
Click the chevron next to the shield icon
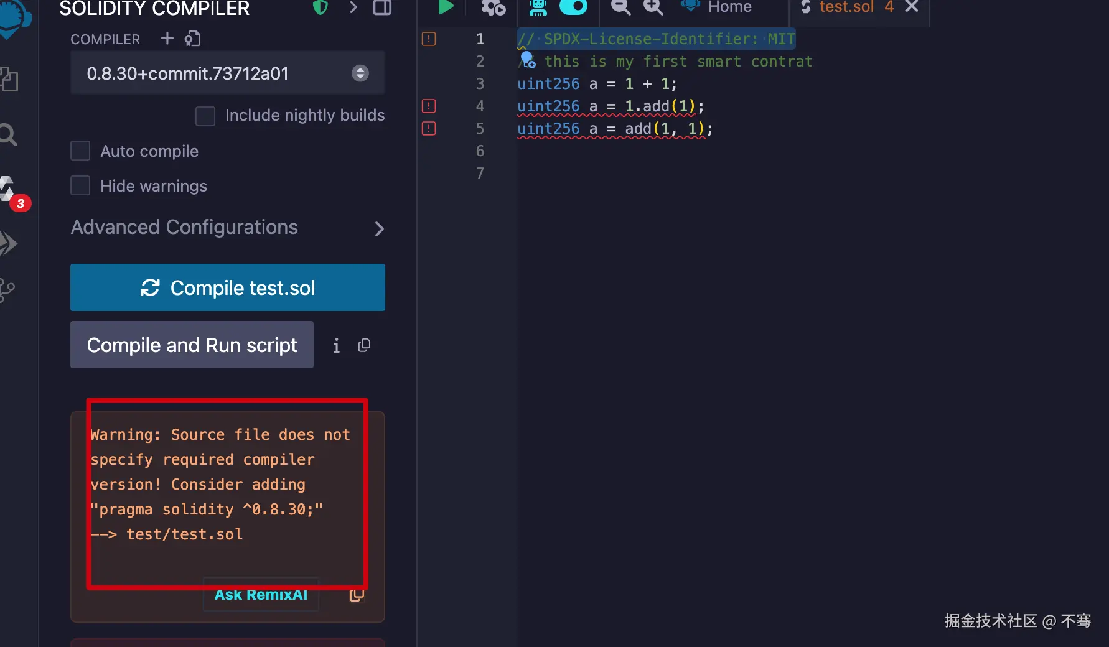(x=353, y=7)
